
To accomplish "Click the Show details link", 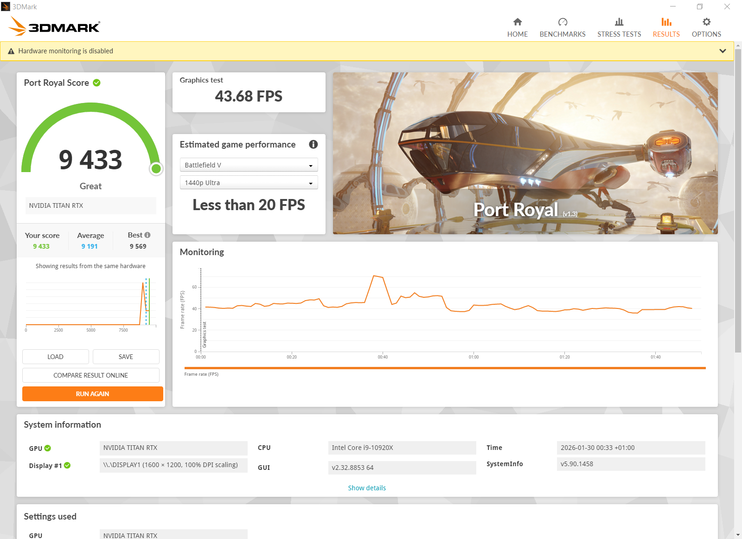I will coord(367,488).
